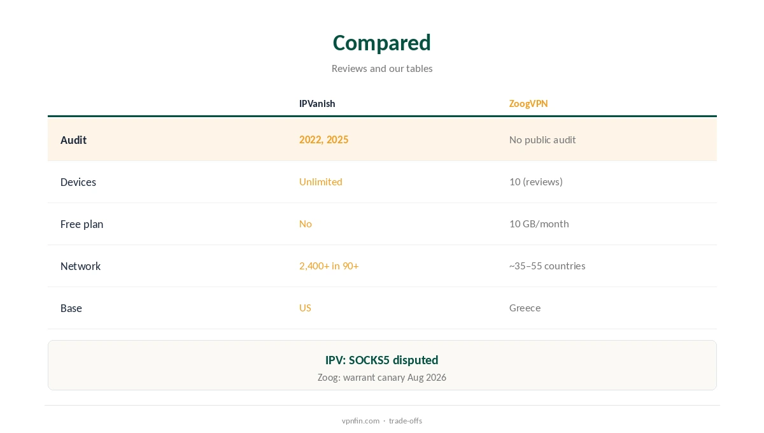Click the 'Compared' page heading
The height and width of the screenshot is (433, 764).
tap(382, 43)
